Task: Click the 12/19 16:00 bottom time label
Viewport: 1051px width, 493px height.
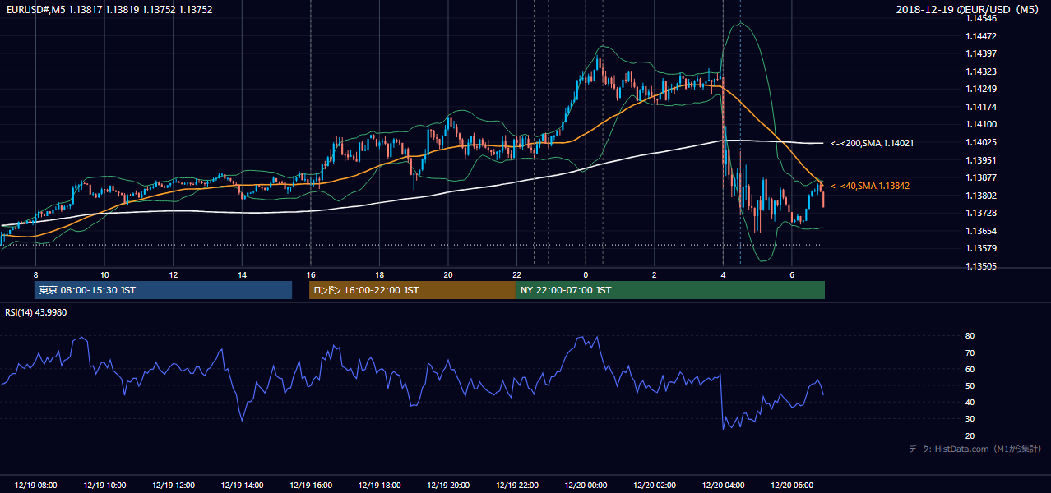Action: [x=311, y=486]
